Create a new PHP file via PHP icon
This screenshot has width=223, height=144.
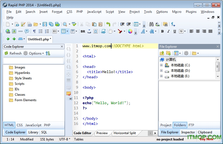coord(30,24)
